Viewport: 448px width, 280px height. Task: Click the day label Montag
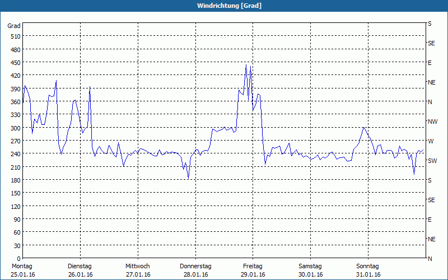tap(22, 266)
